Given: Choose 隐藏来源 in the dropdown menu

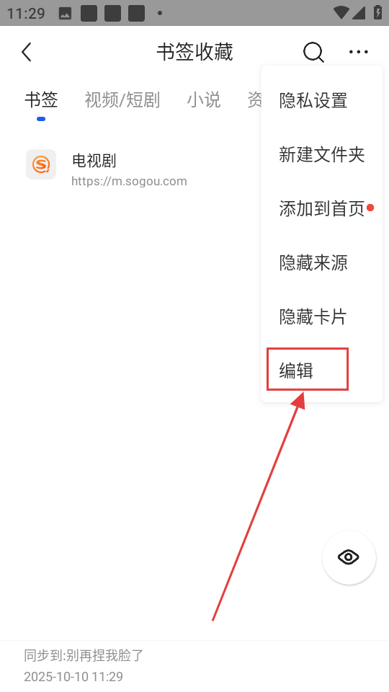Looking at the screenshot, I should click(x=313, y=262).
